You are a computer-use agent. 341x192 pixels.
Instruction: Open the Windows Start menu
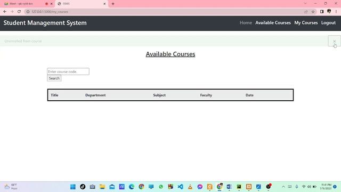pos(73,187)
